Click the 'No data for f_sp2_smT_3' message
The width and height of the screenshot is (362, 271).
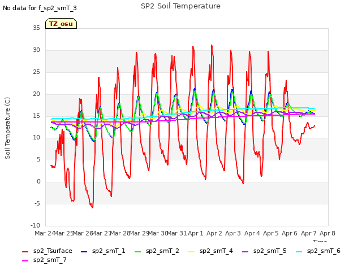(40, 8)
